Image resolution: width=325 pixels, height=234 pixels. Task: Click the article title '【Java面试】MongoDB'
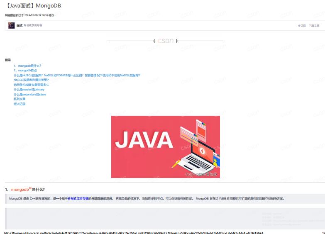pos(33,5)
